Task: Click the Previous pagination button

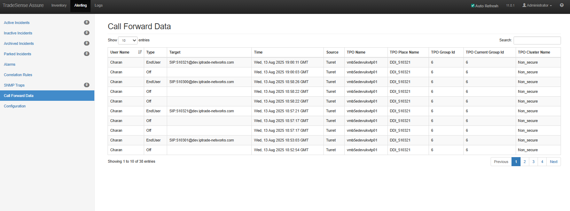Action: [x=501, y=162]
